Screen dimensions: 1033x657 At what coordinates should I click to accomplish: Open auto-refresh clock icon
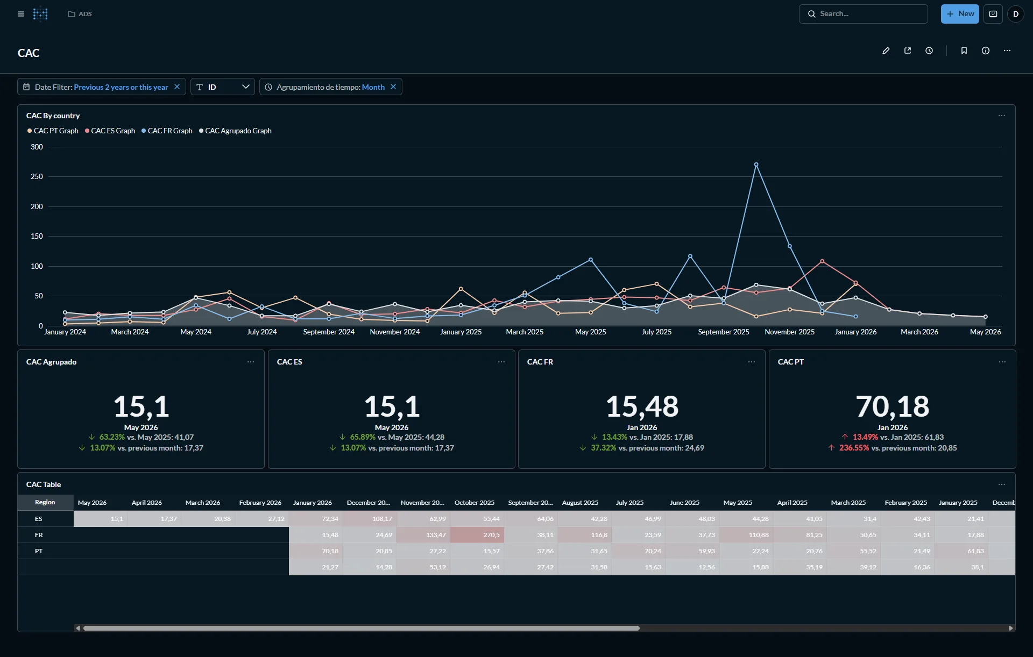(929, 51)
